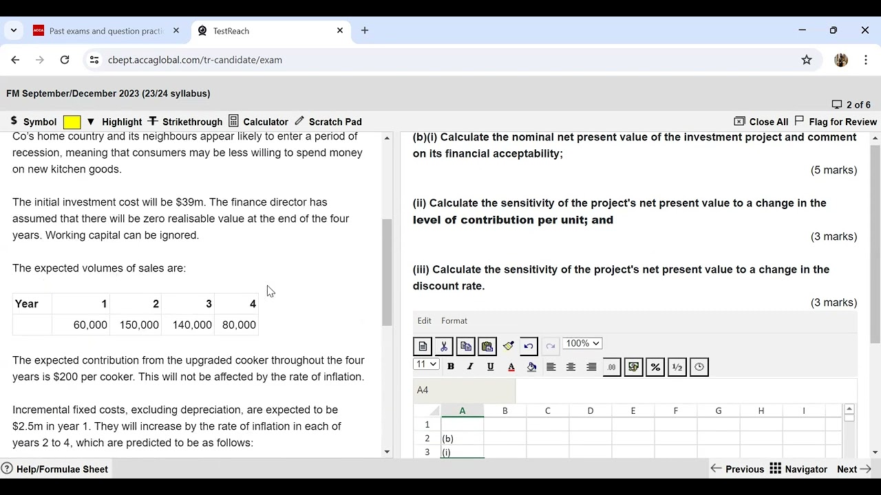Apply decimal number format (.00)
This screenshot has height=495, width=881.
coord(611,367)
